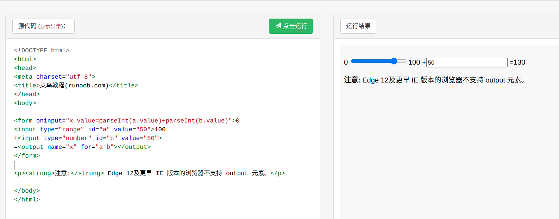Focus the number input containing 50
The height and width of the screenshot is (219, 559).
tap(466, 62)
